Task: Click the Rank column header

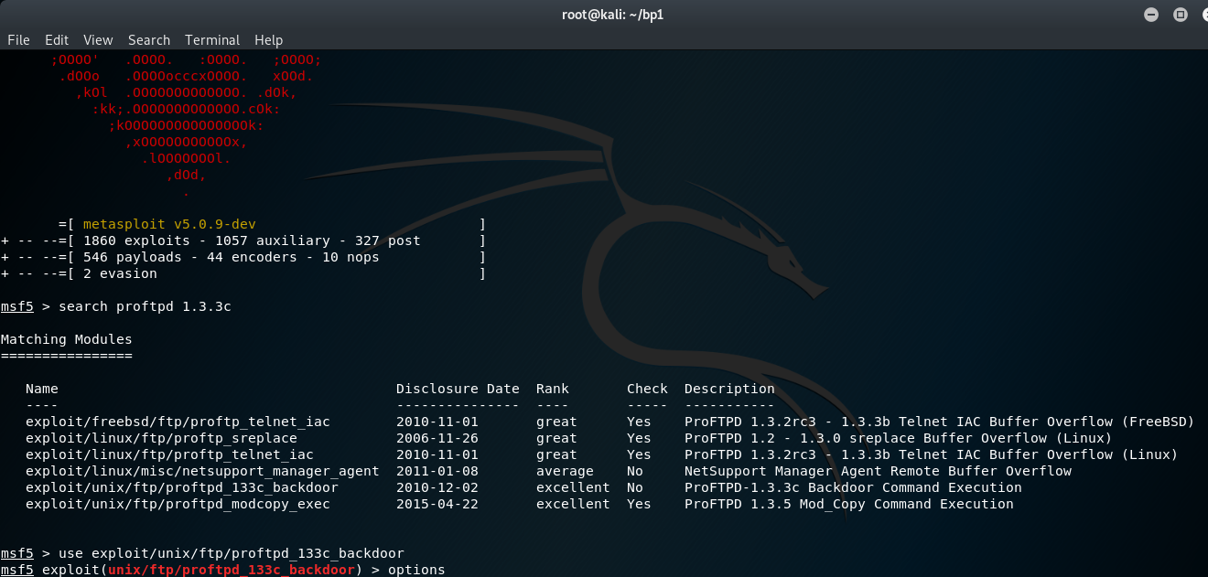Action: (553, 389)
